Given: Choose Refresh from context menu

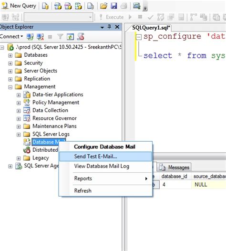Looking at the screenshot, I should pyautogui.click(x=105, y=191).
